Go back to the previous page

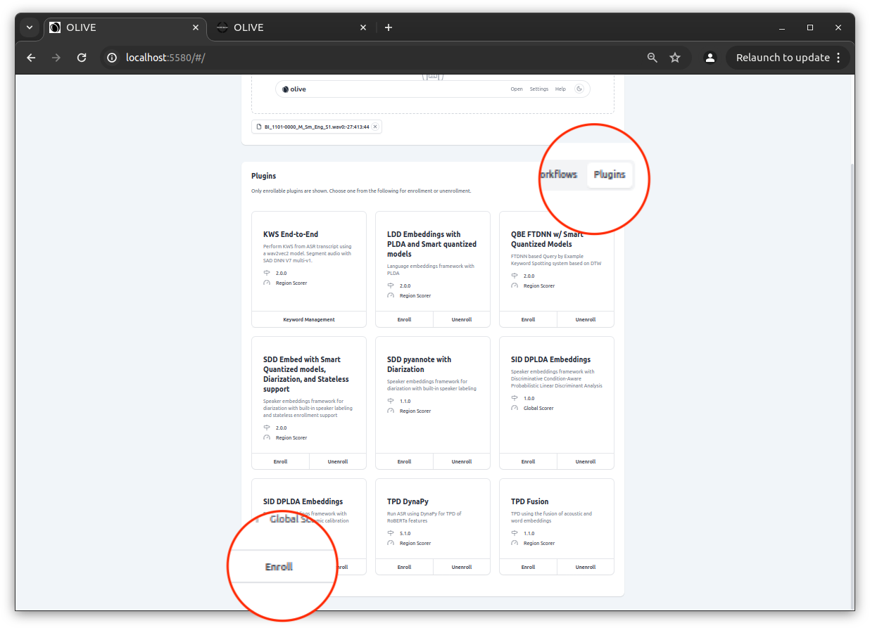[x=31, y=58]
